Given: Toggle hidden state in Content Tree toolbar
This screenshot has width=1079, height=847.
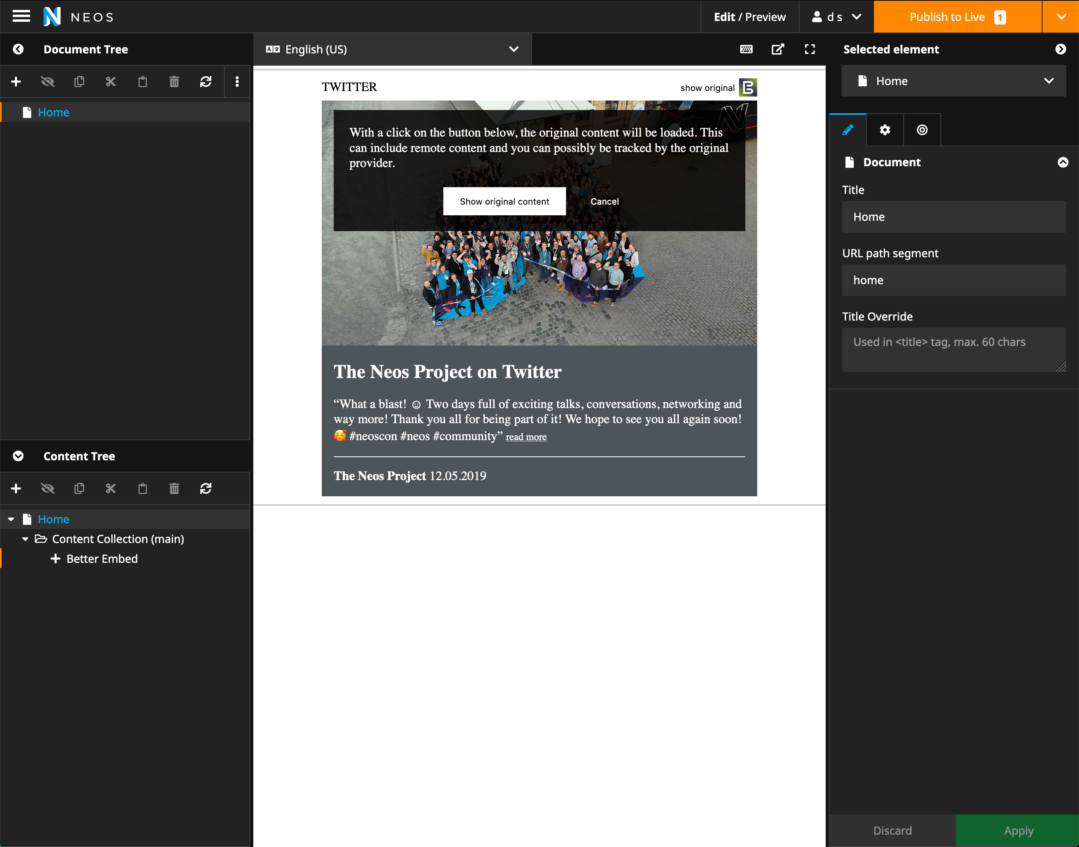Looking at the screenshot, I should 47,488.
